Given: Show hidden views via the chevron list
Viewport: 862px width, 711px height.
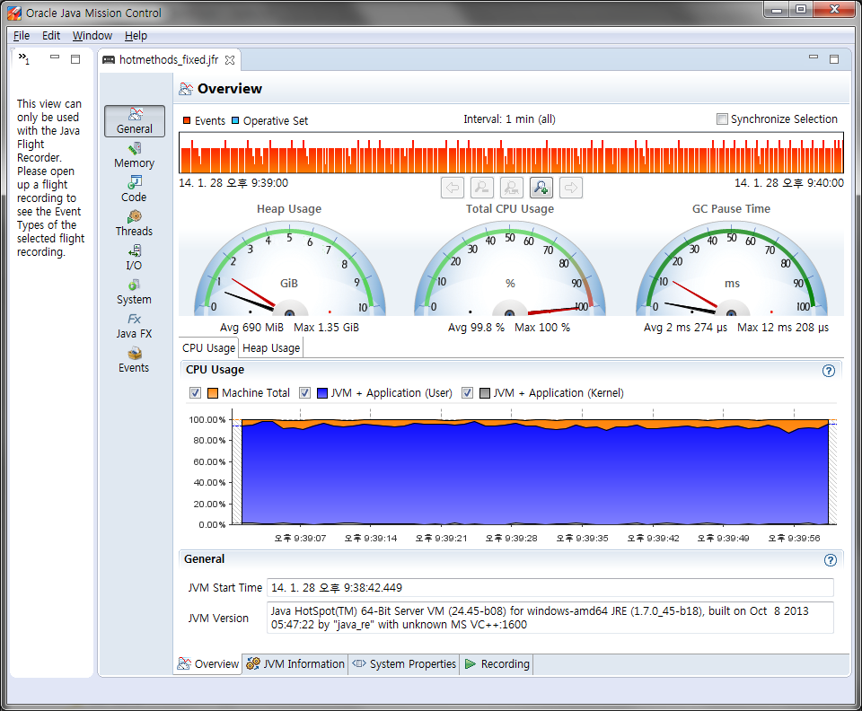Looking at the screenshot, I should pyautogui.click(x=23, y=57).
